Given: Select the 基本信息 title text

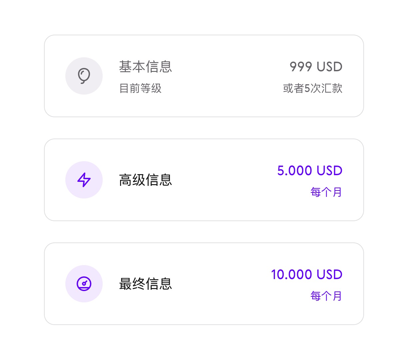Looking at the screenshot, I should tap(145, 67).
